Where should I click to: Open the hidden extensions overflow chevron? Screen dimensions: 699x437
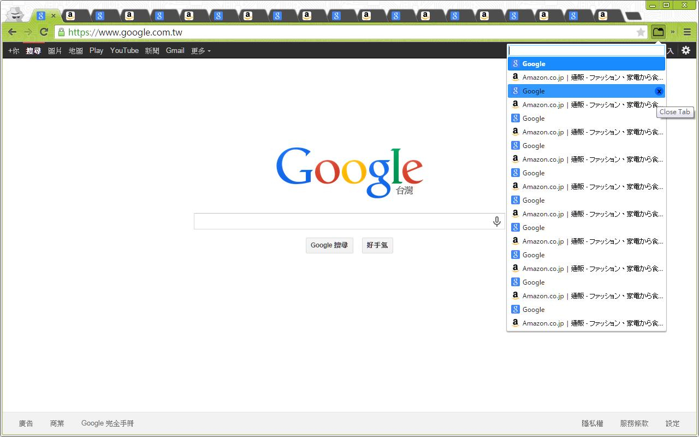coord(673,32)
